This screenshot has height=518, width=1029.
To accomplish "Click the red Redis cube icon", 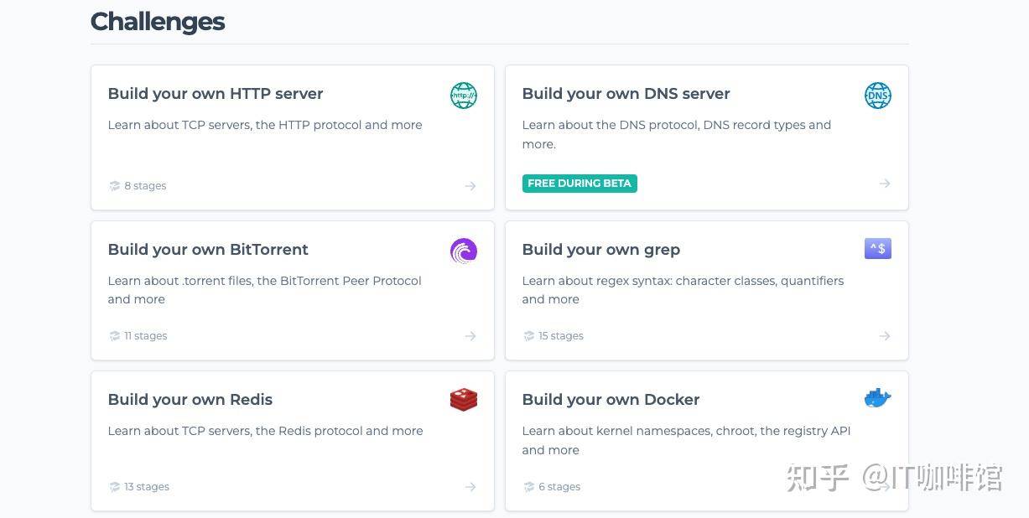I will [x=463, y=400].
